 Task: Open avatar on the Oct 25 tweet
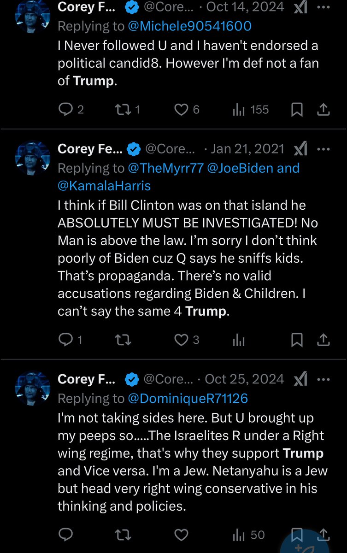coord(32,386)
